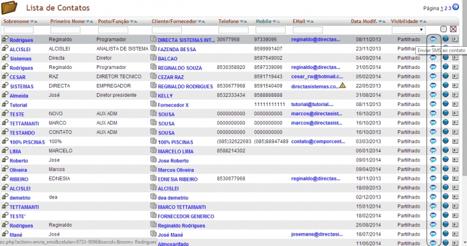Focus the Mobile filter field

pos(270,30)
